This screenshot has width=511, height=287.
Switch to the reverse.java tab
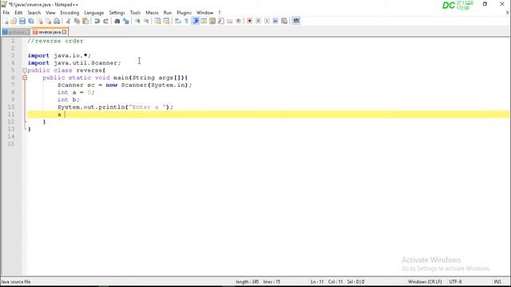pos(50,32)
